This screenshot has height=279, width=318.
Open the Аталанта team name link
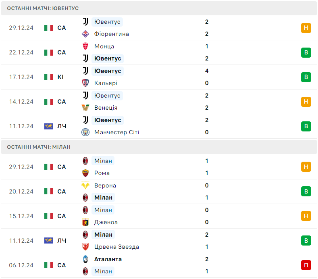[x=108, y=259]
